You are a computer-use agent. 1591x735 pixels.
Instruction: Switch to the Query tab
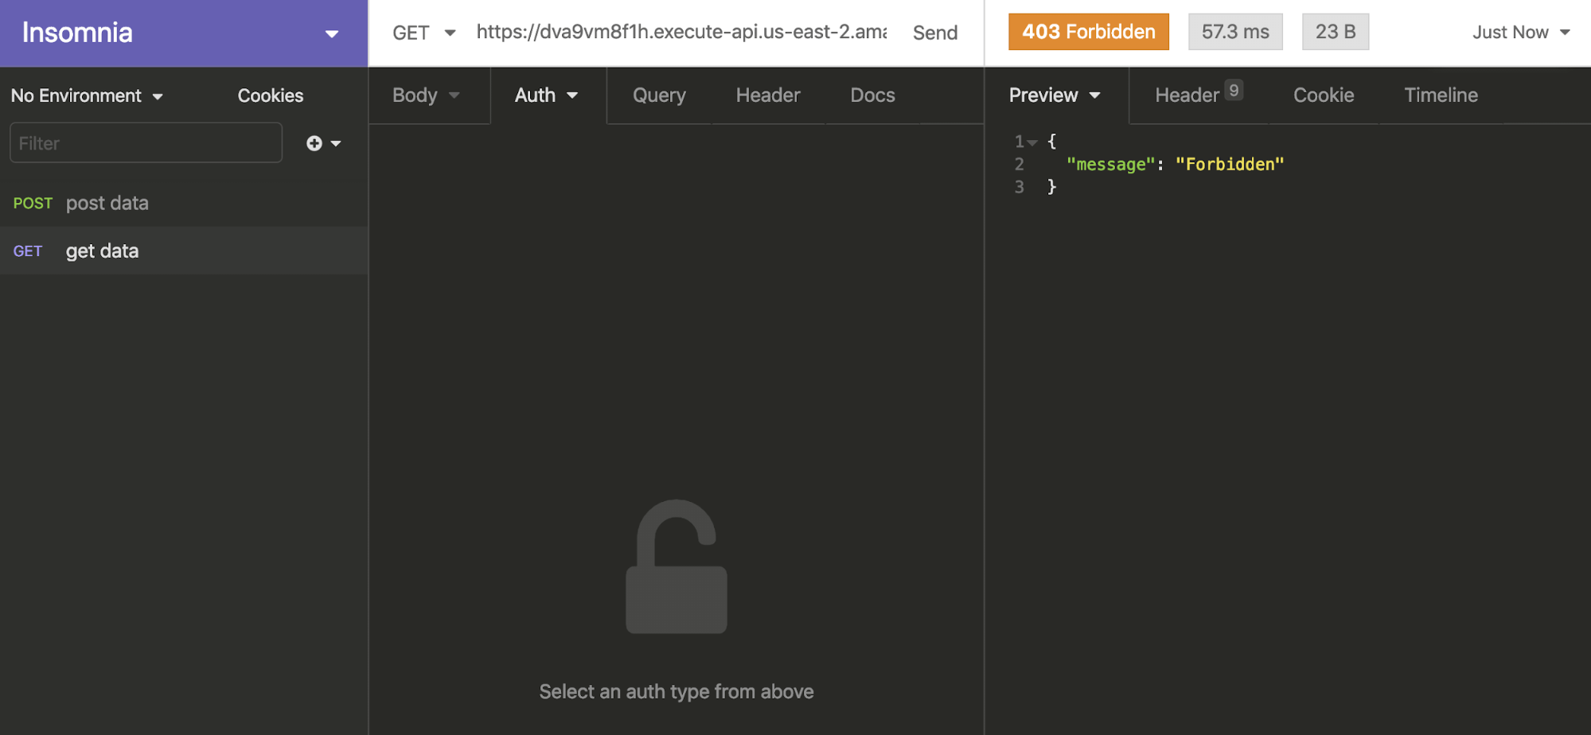tap(659, 95)
